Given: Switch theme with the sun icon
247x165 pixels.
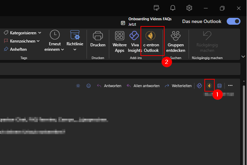Looking at the screenshot, I should point(78,86).
